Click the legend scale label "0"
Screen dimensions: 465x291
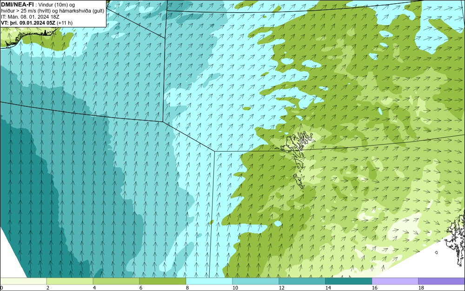(x=1, y=288)
